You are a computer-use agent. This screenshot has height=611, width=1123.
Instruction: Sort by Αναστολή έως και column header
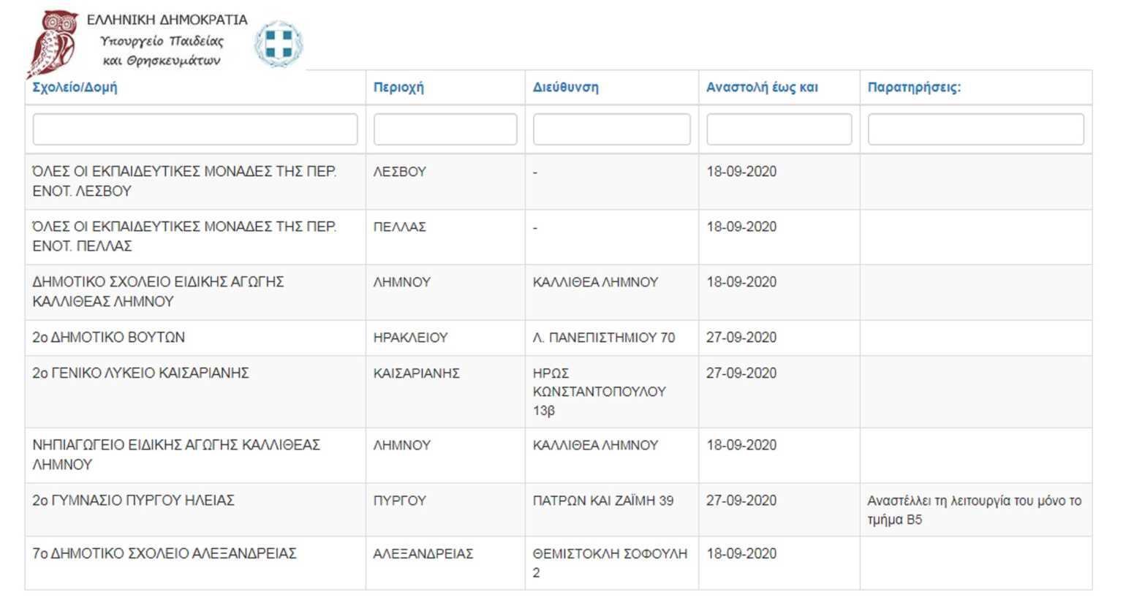[x=762, y=87]
